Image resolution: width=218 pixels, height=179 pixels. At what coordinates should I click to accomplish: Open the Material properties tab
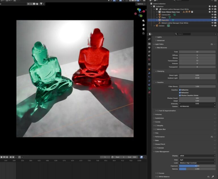(x=149, y=92)
